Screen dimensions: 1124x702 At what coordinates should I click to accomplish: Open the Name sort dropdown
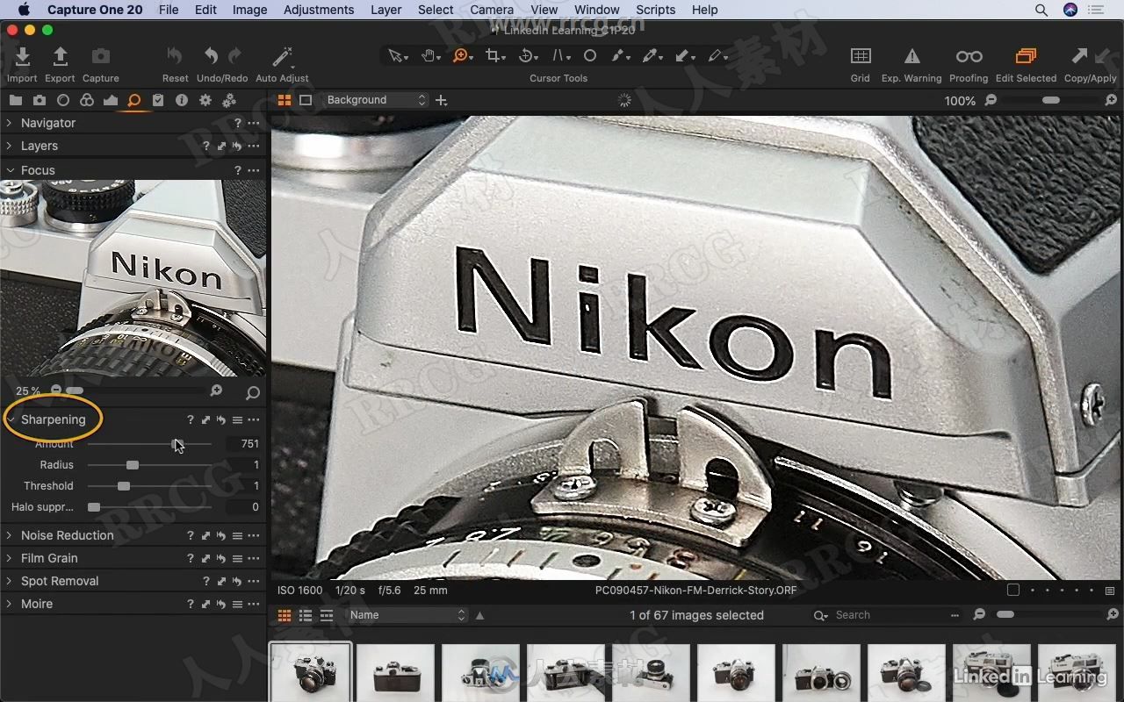point(407,615)
